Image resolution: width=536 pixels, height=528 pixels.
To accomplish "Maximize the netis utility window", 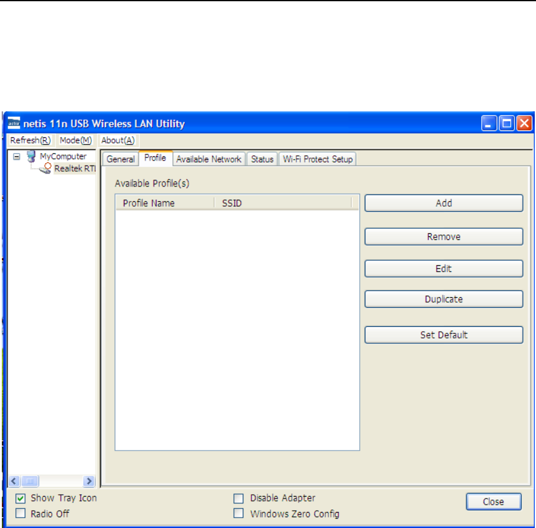I will pos(506,123).
